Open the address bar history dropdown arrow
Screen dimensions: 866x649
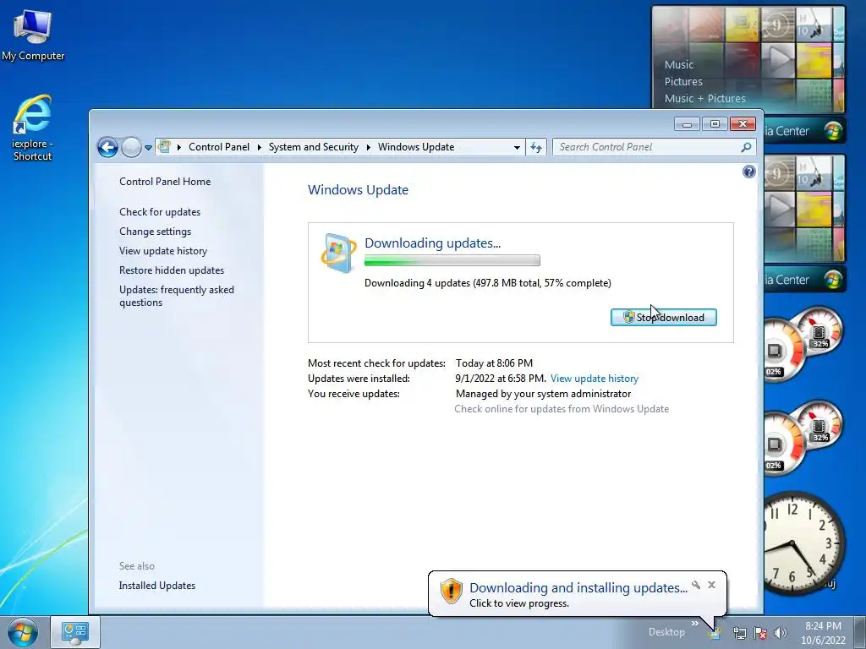(517, 147)
